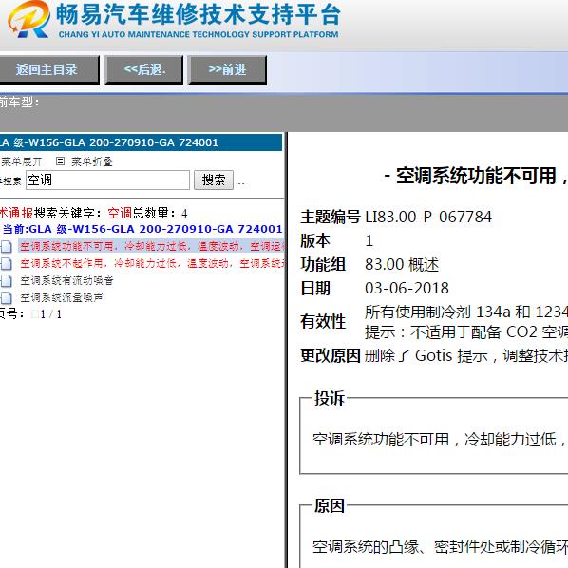This screenshot has width=568, height=568.
Task: Select the W156-GLA 200-270910 vehicle header bar
Action: pos(141,142)
